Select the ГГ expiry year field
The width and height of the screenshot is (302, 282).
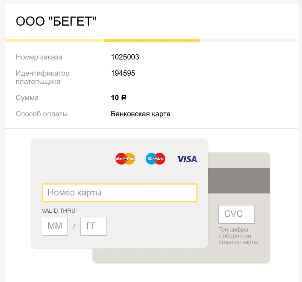click(x=93, y=226)
